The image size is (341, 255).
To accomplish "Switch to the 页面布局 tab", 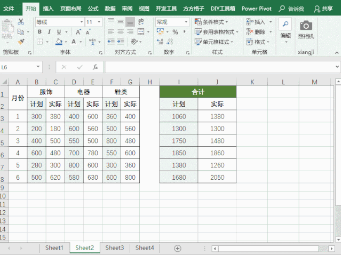I will tap(71, 9).
